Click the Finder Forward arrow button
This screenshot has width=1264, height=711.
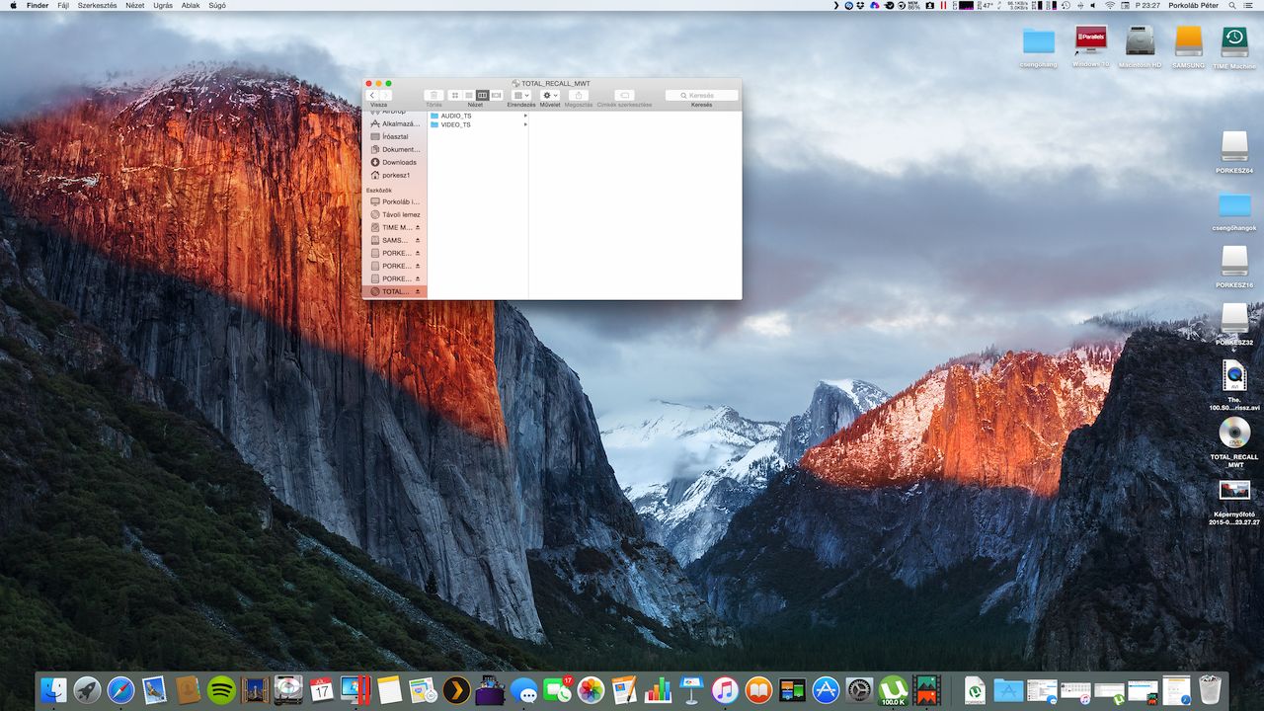(385, 95)
